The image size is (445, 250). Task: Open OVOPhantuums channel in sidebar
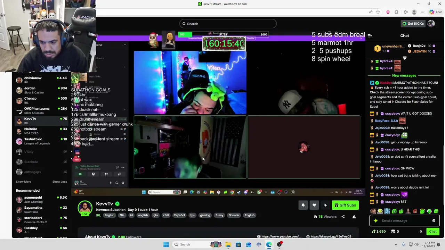(x=41, y=110)
